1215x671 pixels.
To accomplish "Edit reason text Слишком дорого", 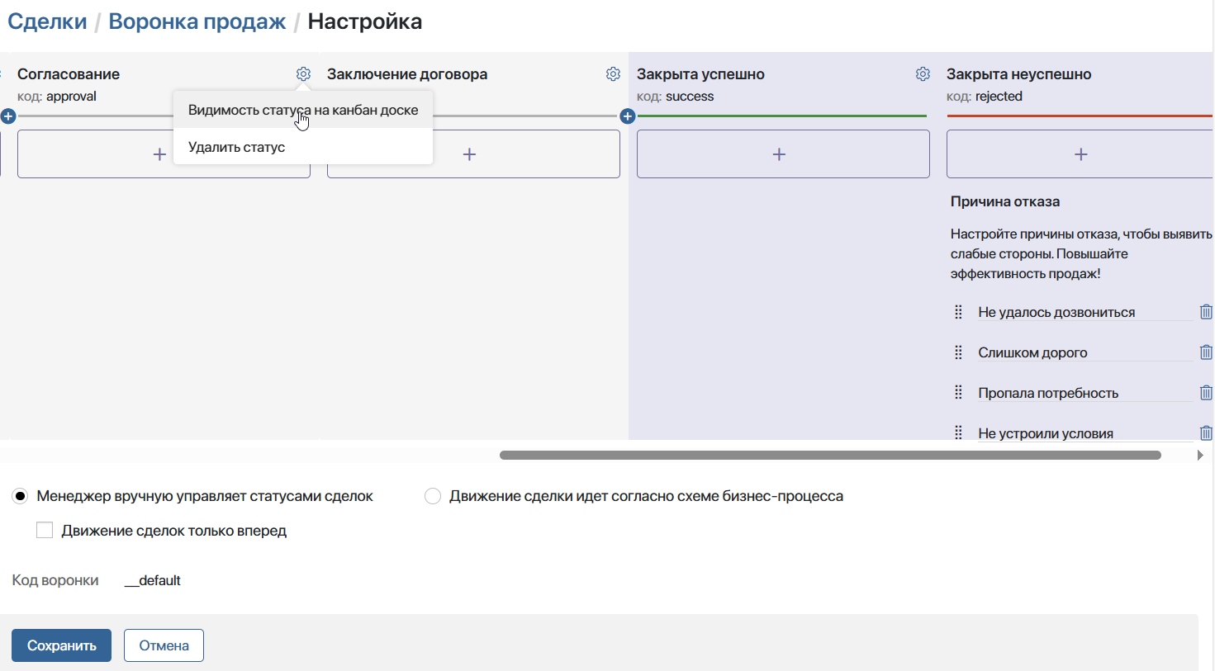I will pyautogui.click(x=1084, y=352).
